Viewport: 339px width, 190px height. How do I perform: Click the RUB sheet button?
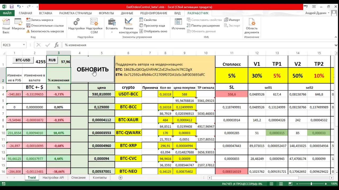click(52, 60)
